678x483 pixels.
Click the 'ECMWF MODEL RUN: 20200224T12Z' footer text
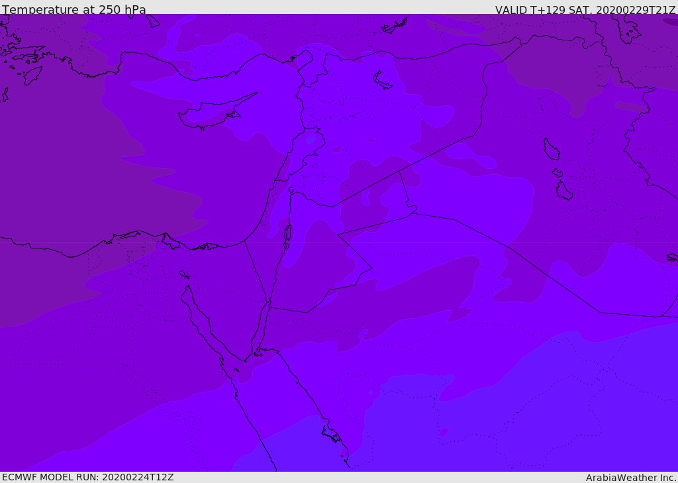pos(88,477)
